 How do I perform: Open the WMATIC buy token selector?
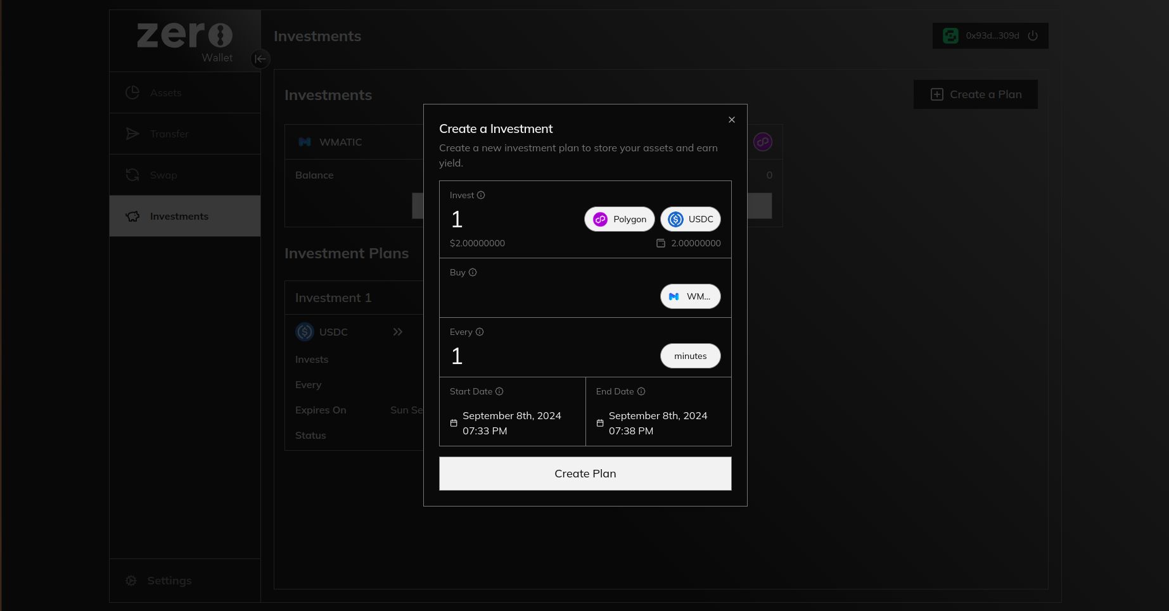click(x=690, y=296)
